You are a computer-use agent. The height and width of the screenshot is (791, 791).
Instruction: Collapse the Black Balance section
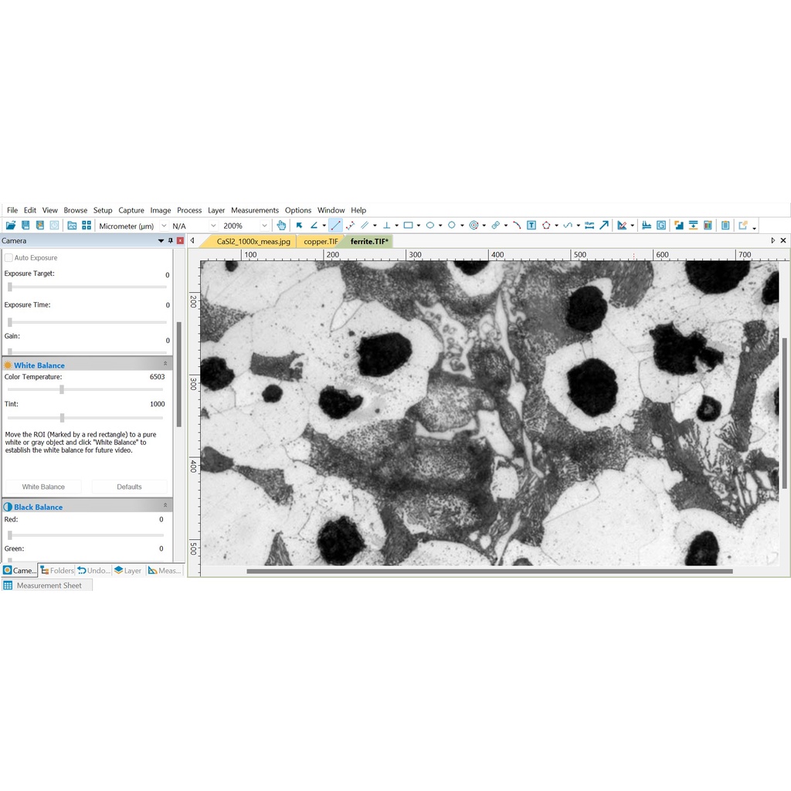(x=165, y=506)
